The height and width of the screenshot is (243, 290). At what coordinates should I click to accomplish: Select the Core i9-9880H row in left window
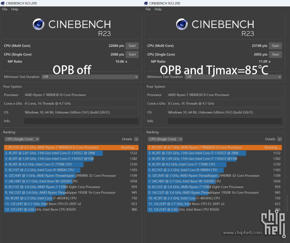[71, 170]
